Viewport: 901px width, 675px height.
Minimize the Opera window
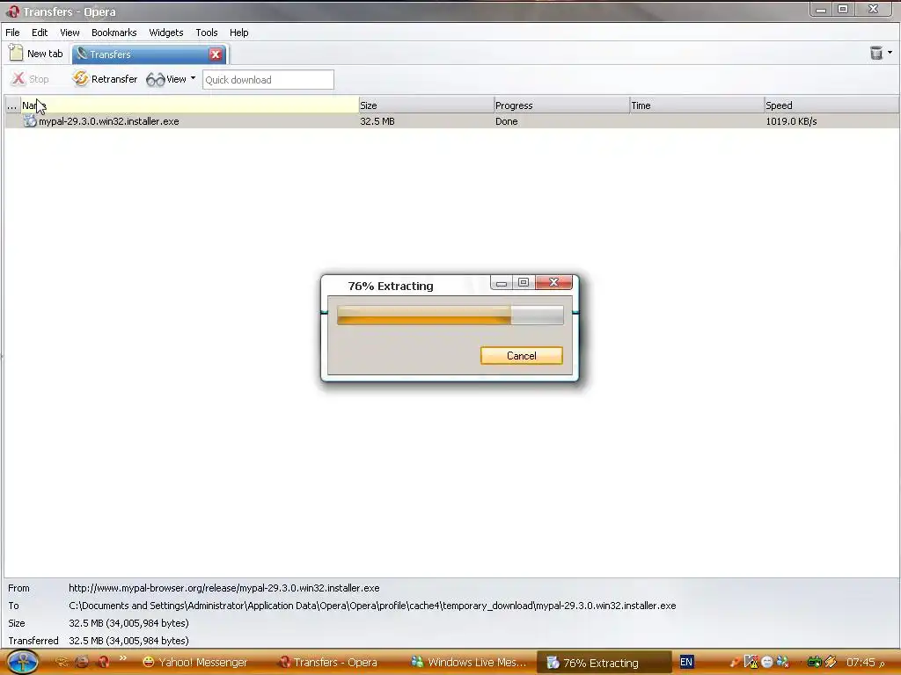click(x=821, y=10)
